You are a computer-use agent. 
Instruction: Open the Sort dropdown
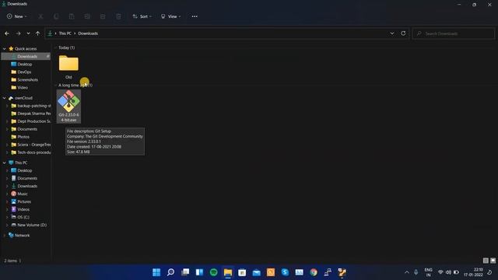tap(142, 16)
